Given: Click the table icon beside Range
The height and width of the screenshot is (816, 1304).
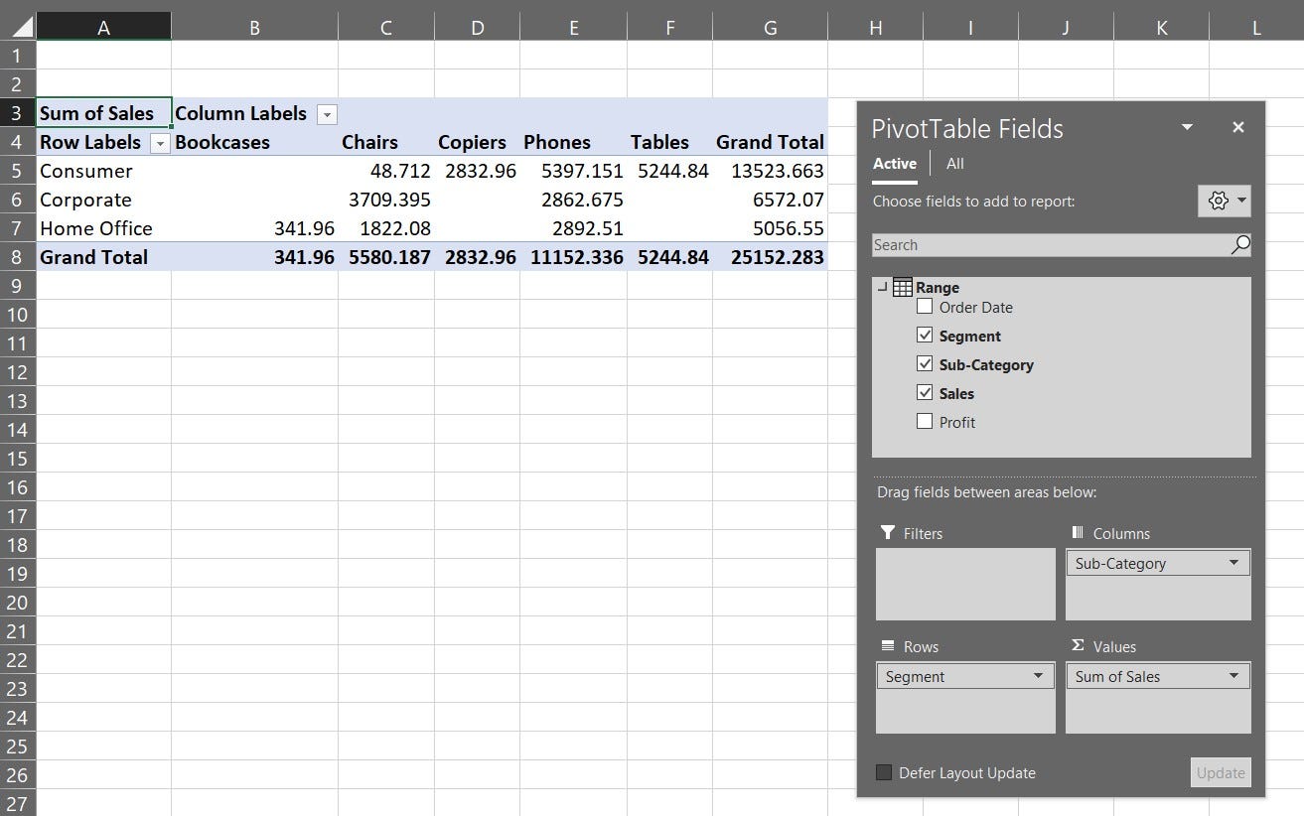Looking at the screenshot, I should pos(904,287).
